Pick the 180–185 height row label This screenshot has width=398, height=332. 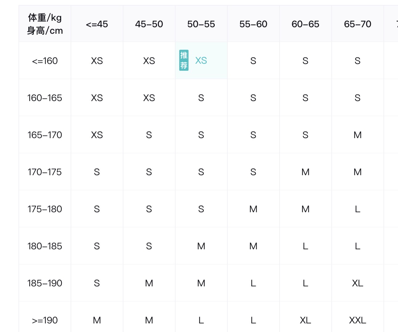point(45,246)
